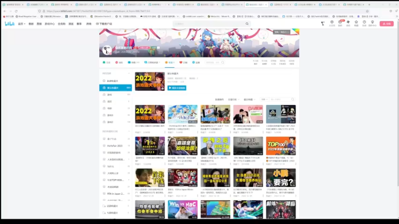Click the bilibili logo in the header
This screenshot has width=399, height=224.
[9, 23]
